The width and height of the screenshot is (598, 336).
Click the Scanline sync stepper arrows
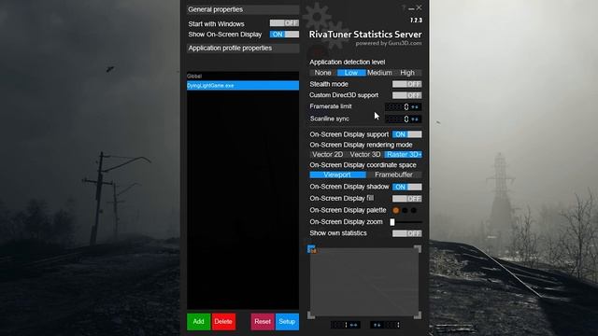coord(415,119)
